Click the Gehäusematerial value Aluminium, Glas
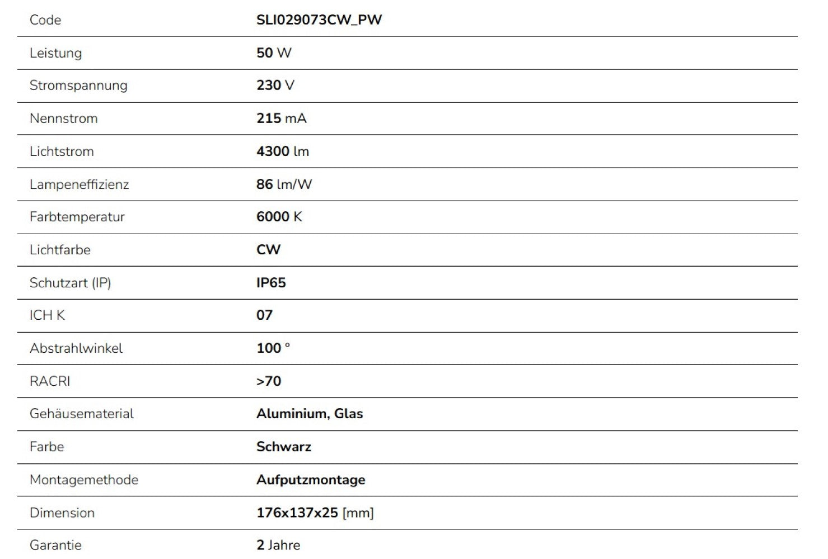 310,414
